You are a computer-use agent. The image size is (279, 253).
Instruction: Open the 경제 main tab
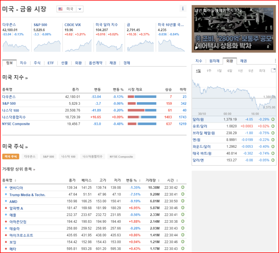click(x=127, y=63)
